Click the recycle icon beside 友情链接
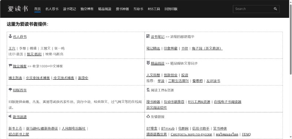292x139 pixels. (x=148, y=116)
